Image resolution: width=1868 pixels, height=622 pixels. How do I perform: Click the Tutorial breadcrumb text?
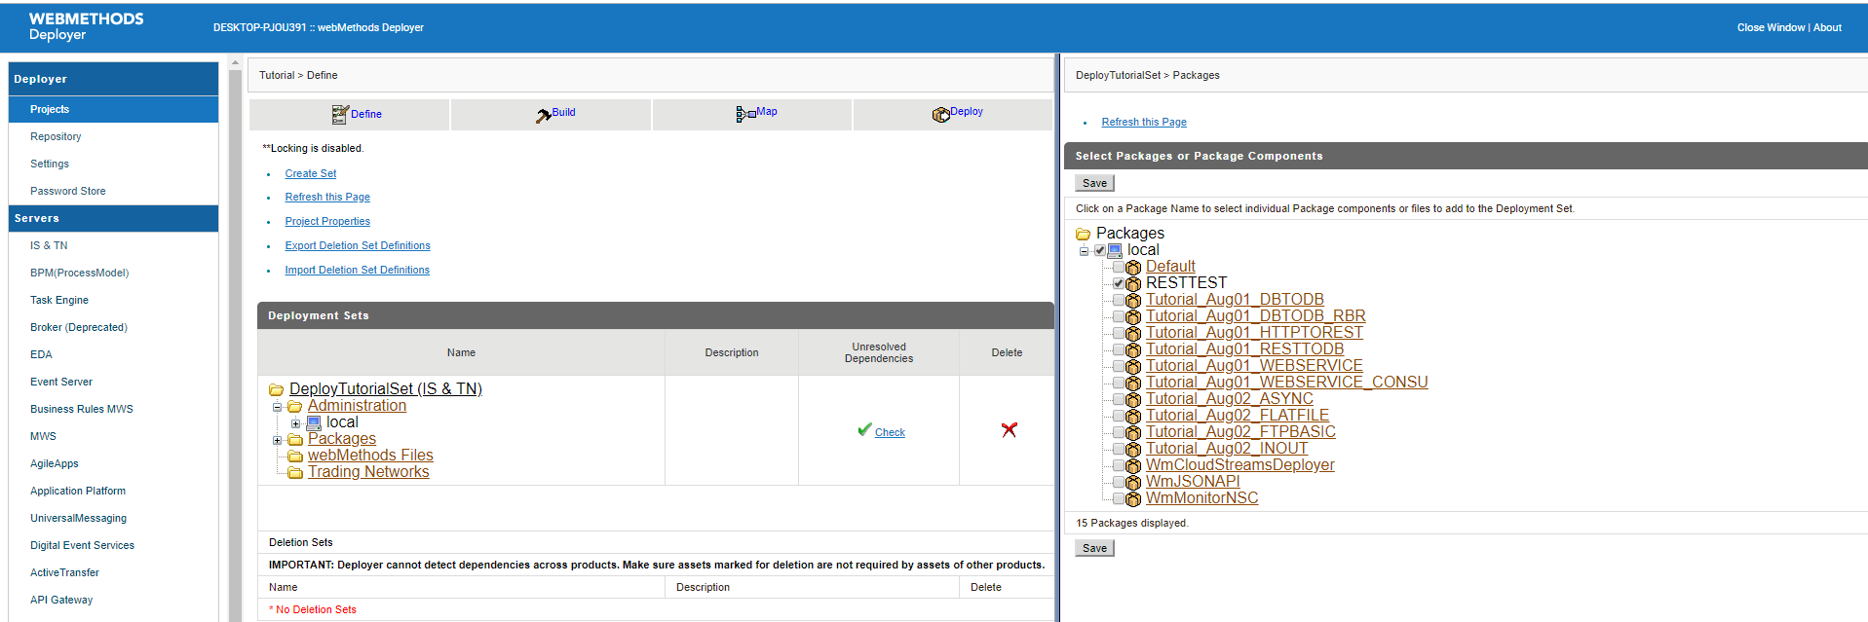(277, 75)
